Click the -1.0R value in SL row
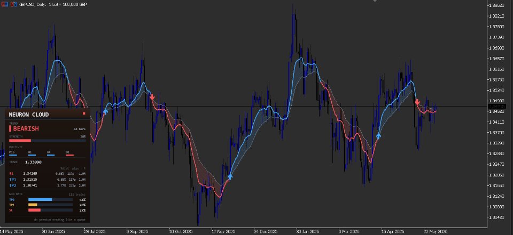 [x=81, y=174]
